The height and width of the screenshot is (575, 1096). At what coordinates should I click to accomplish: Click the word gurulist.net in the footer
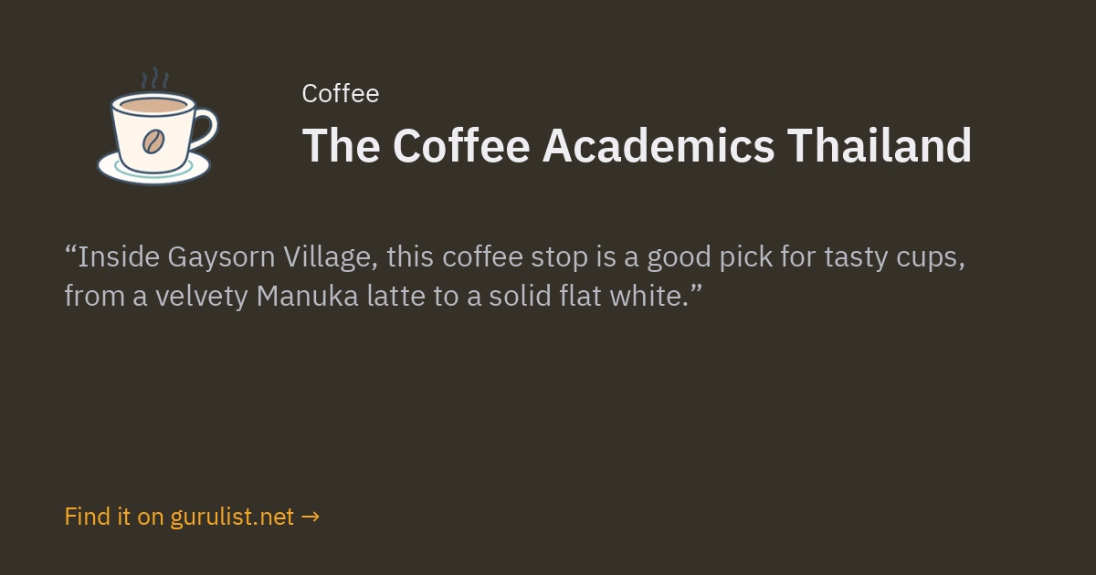232,517
